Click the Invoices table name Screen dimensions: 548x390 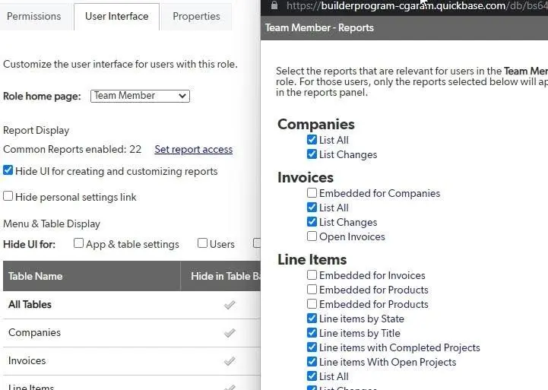27,360
